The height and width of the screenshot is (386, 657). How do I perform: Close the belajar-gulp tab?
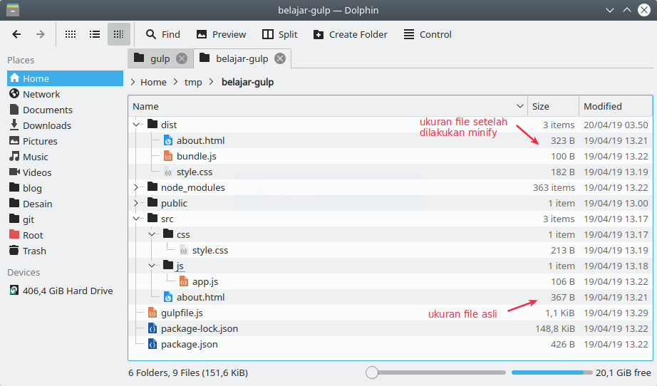tap(280, 58)
